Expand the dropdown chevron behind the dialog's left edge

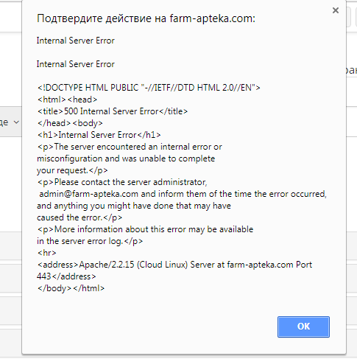[x=16, y=122]
